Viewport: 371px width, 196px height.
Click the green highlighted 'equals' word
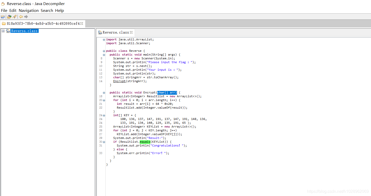(x=145, y=142)
